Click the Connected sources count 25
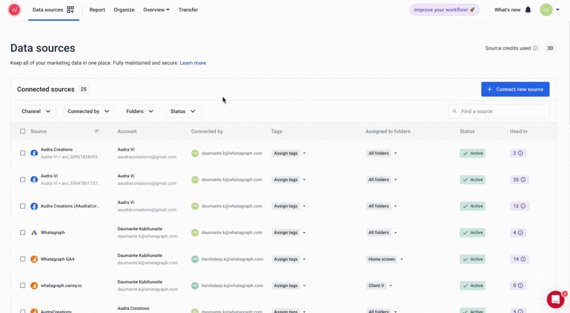 (84, 89)
